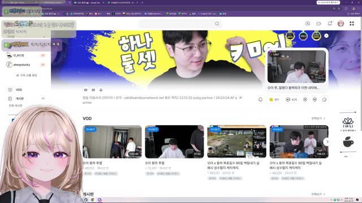Screen dimensions: 362x203
Task: Click the title under the 37:42 VOD
Action: coord(154,163)
